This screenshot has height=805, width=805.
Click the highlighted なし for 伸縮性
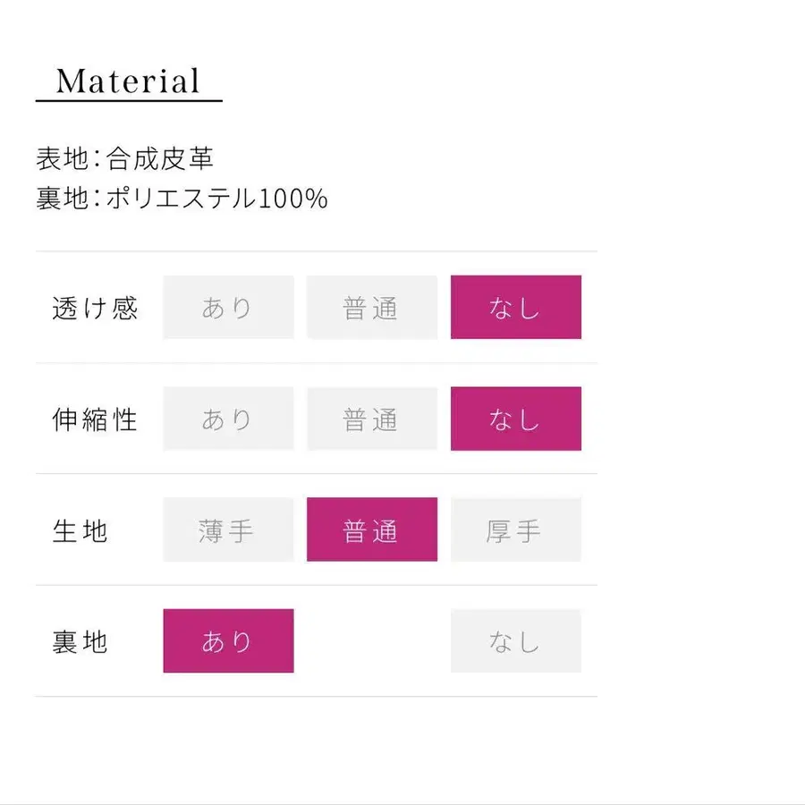(515, 419)
